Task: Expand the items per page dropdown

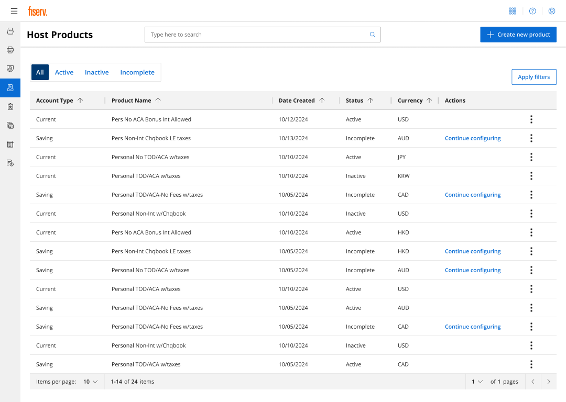Action: point(91,382)
